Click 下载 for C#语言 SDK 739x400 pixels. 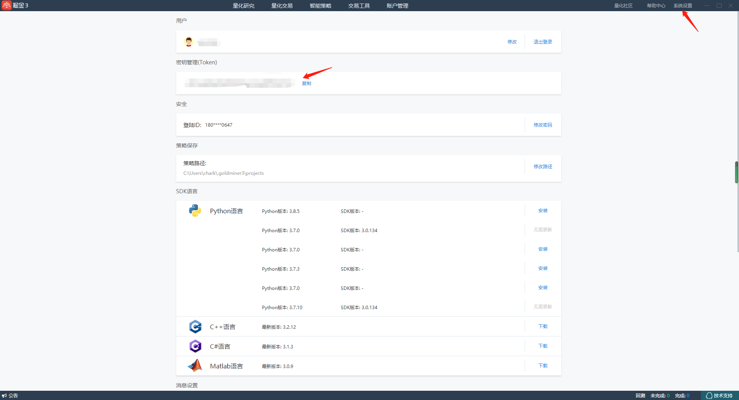click(543, 346)
